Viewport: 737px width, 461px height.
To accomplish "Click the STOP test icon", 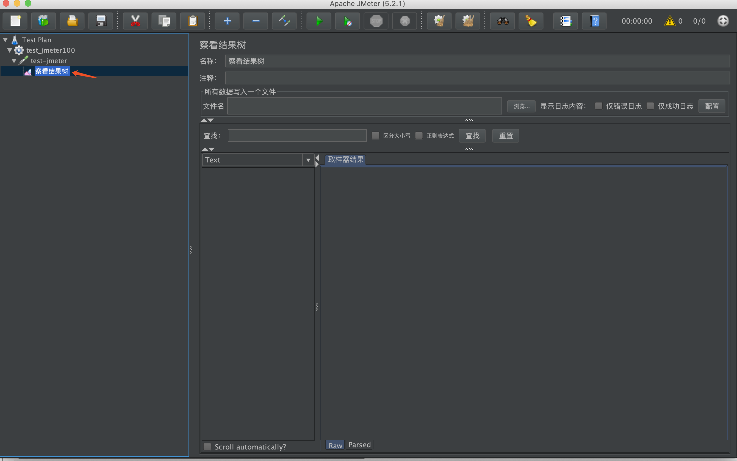I will [376, 21].
